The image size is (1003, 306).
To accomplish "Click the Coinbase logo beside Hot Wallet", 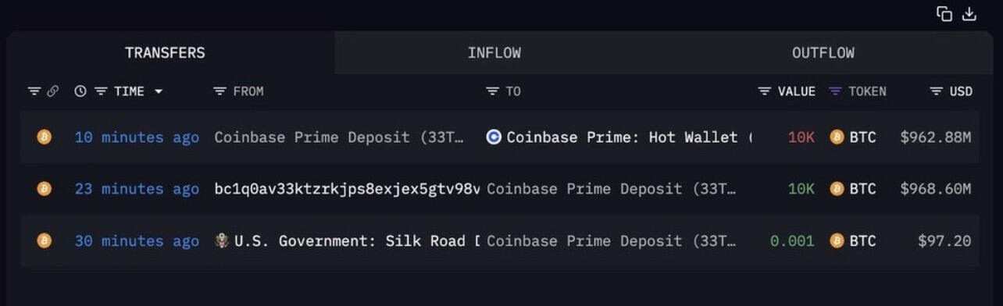I will click(x=494, y=137).
